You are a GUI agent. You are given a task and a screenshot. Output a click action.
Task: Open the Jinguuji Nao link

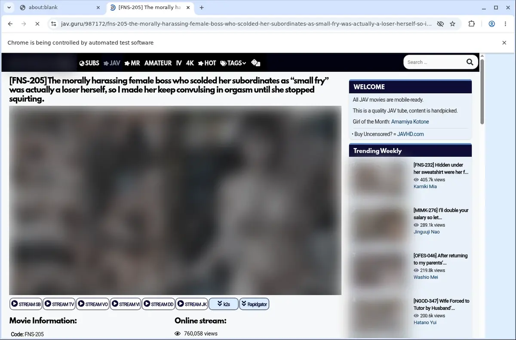tap(427, 232)
